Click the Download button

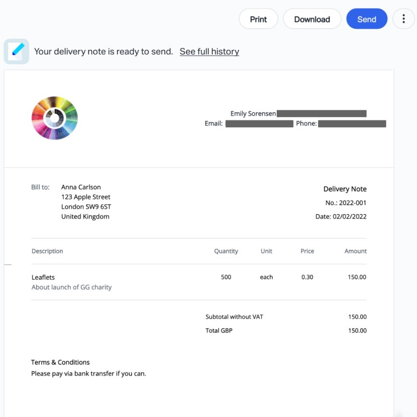coord(312,19)
